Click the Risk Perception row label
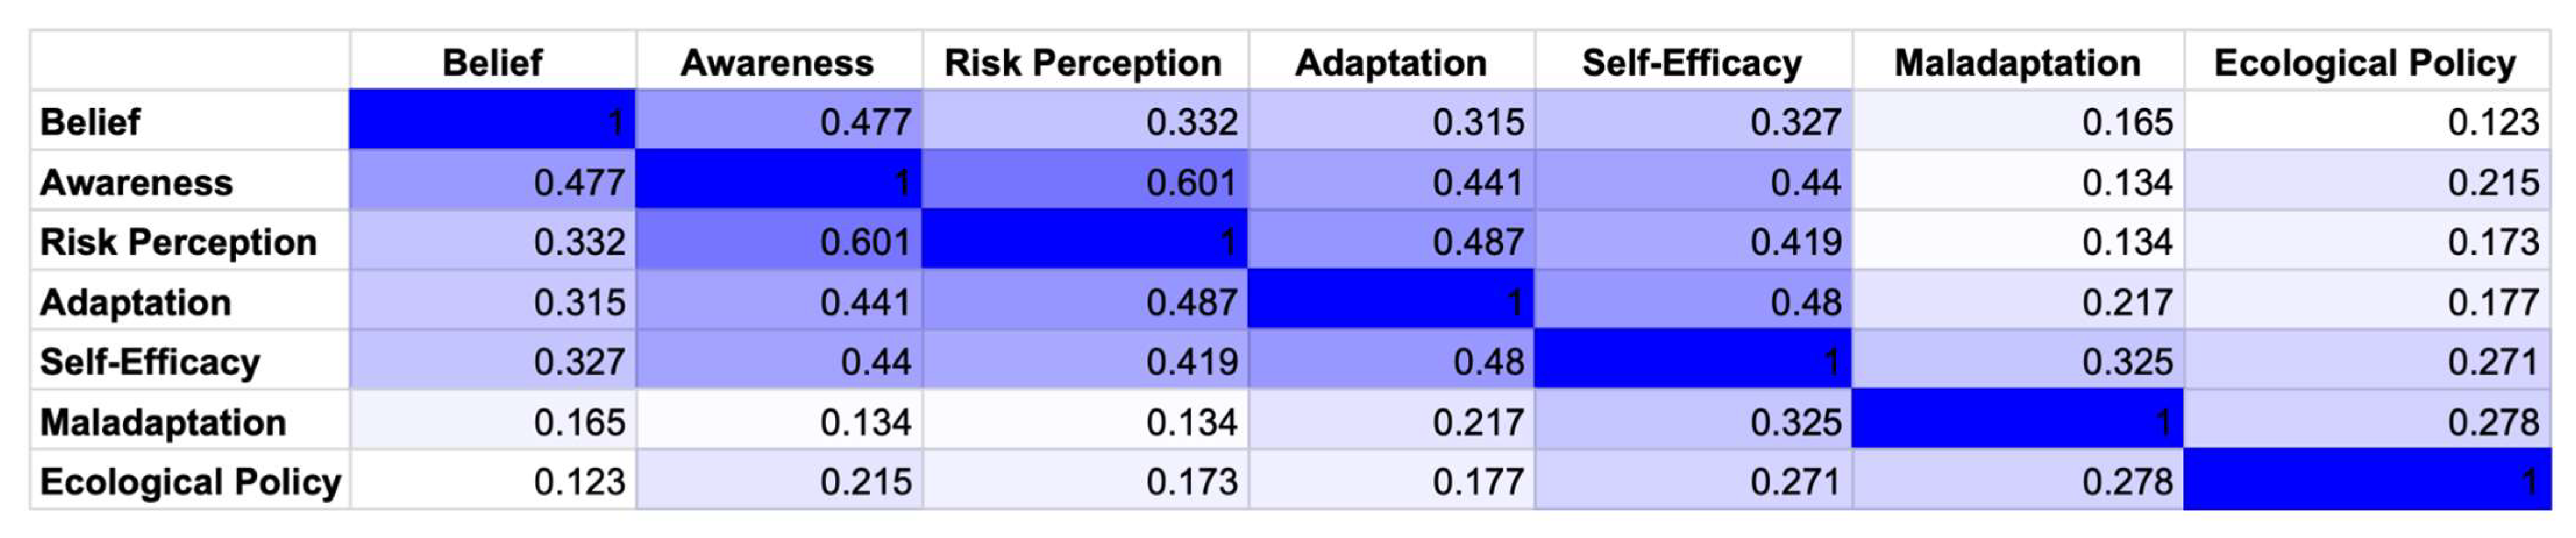The height and width of the screenshot is (538, 2576). pos(178,242)
